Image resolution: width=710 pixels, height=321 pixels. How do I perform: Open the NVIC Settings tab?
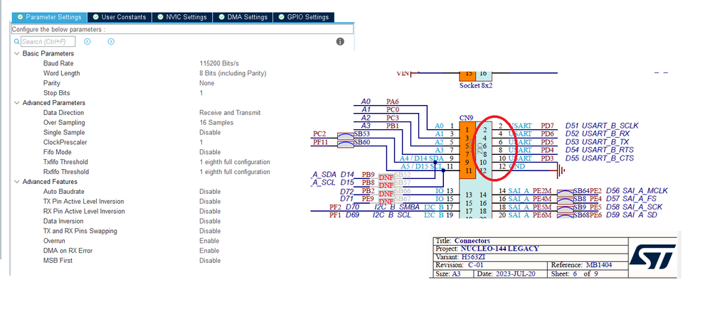[x=182, y=17]
